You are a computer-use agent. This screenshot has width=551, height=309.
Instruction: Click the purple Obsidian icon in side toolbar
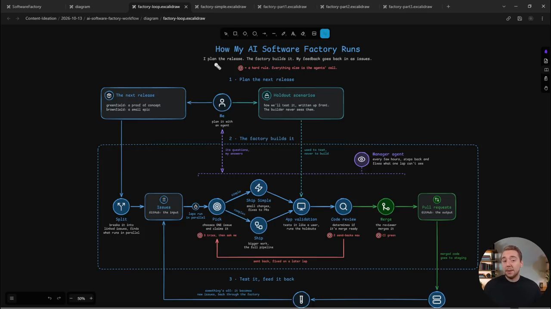(x=546, y=52)
